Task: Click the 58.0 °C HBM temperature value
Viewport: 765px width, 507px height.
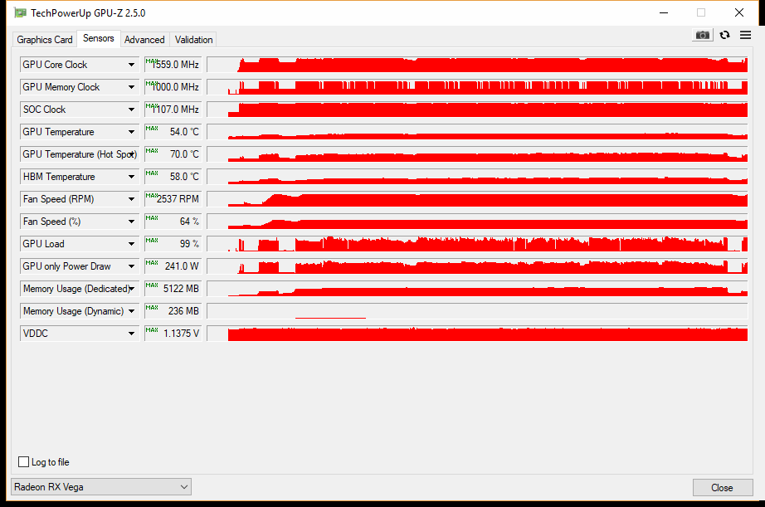Action: click(x=173, y=177)
